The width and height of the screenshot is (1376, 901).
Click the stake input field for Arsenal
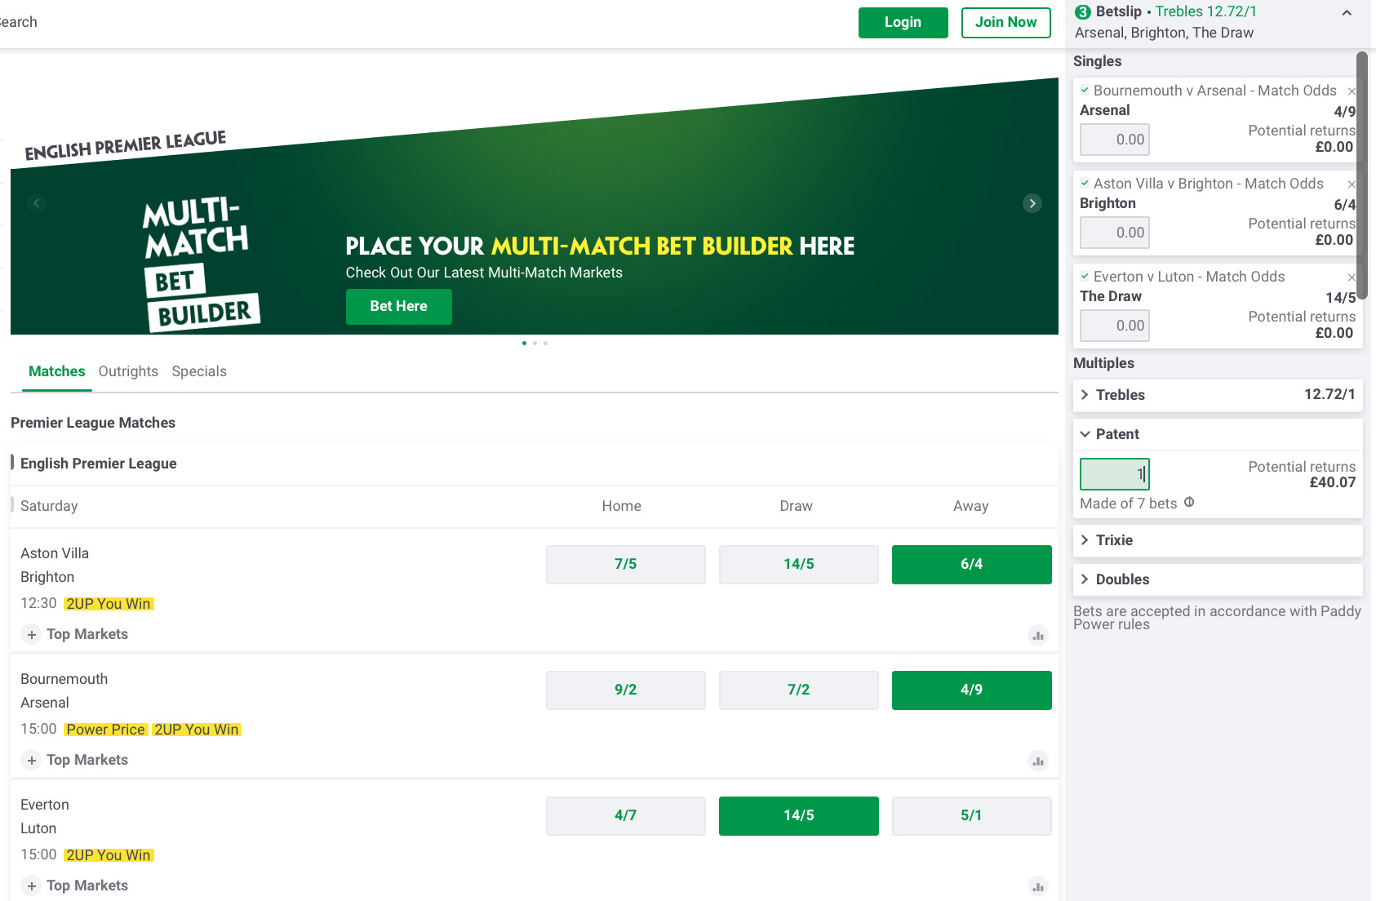pos(1114,140)
